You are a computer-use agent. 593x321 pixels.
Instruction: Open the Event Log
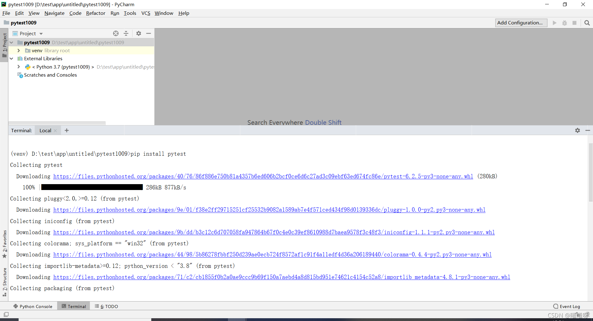pyautogui.click(x=567, y=306)
